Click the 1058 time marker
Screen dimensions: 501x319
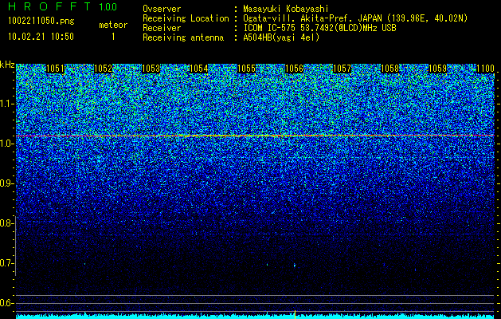pyautogui.click(x=389, y=69)
